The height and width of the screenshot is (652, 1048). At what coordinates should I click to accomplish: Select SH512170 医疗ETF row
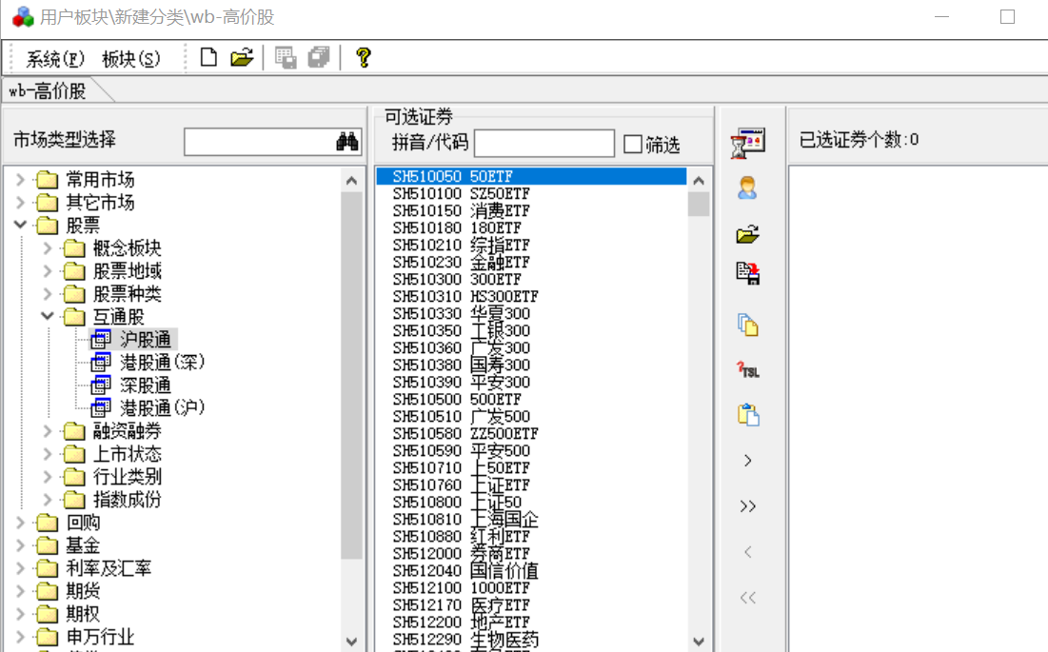531,605
